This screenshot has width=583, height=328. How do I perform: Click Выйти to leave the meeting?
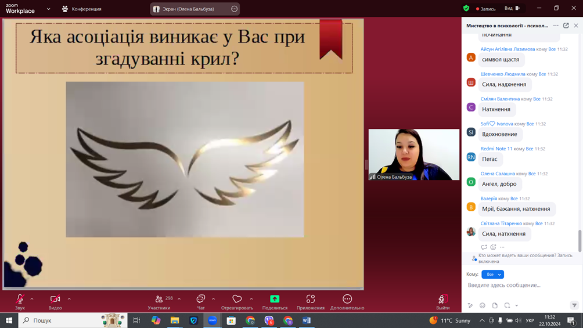pyautogui.click(x=443, y=302)
